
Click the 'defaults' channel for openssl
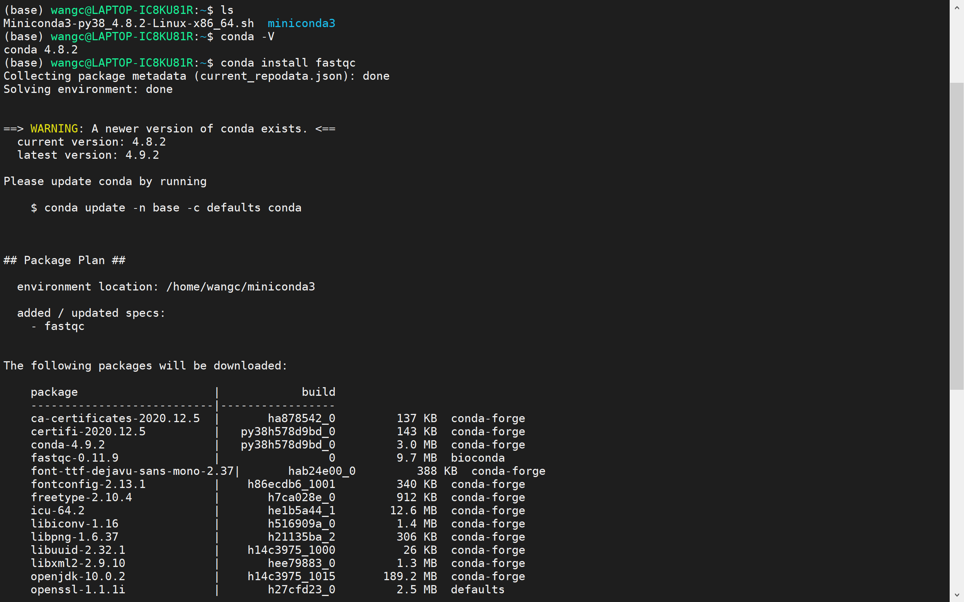coord(477,589)
